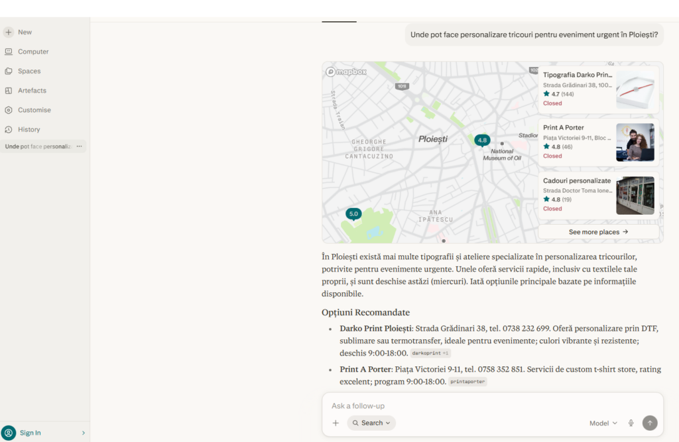Click the Tipografia Darko Print thumbnail
Image resolution: width=679 pixels, height=442 pixels.
tap(635, 89)
